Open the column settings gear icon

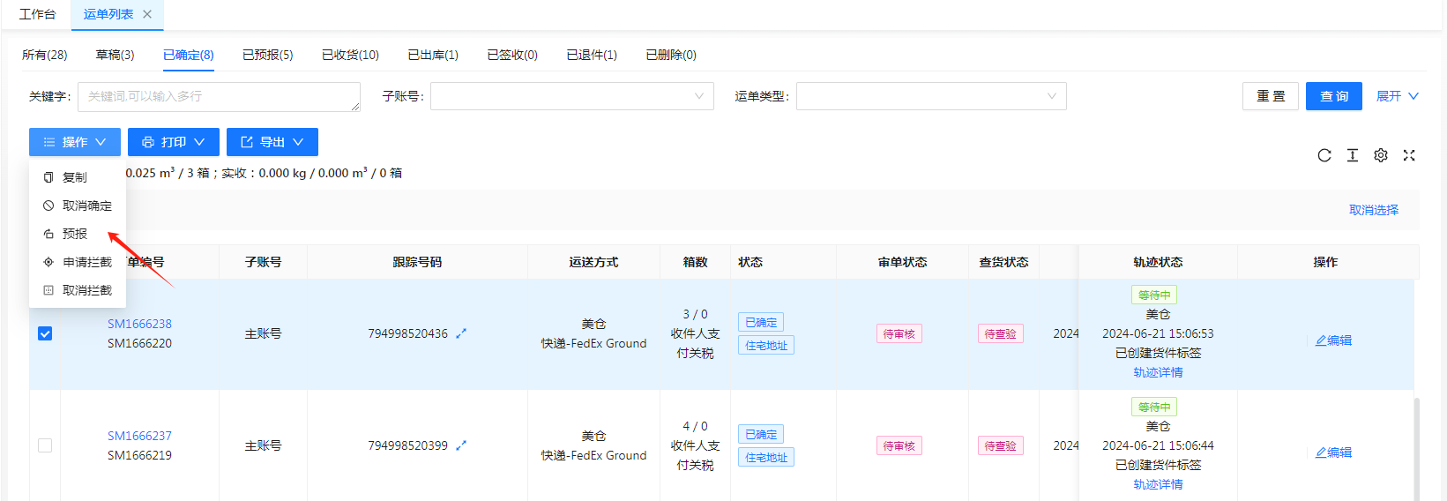(1380, 155)
